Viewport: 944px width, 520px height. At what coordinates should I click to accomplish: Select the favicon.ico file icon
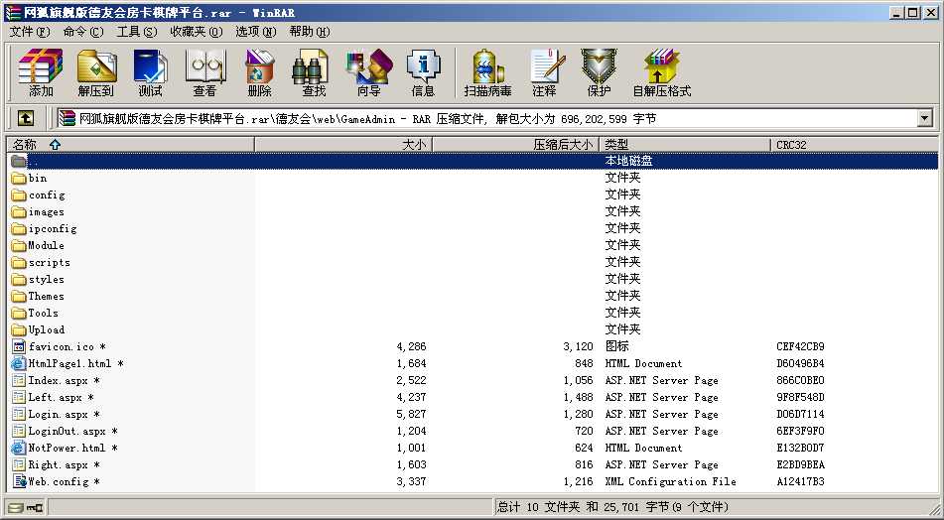pyautogui.click(x=19, y=346)
